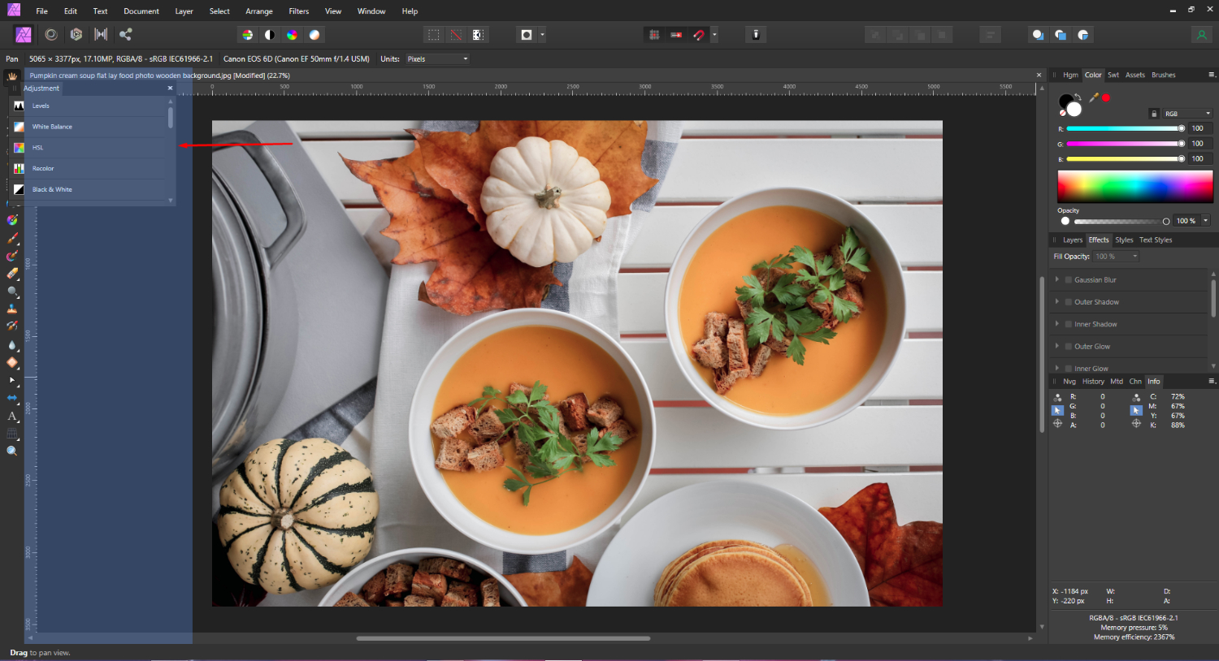Switch to the Layers tab

point(1073,240)
